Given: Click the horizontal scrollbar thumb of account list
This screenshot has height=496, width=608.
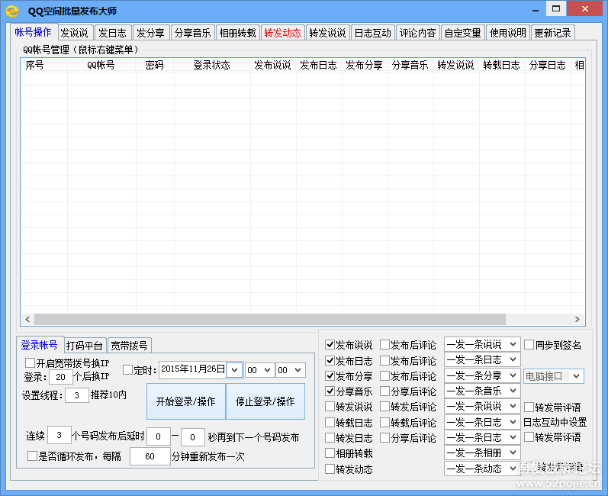Looking at the screenshot, I should pos(269,320).
